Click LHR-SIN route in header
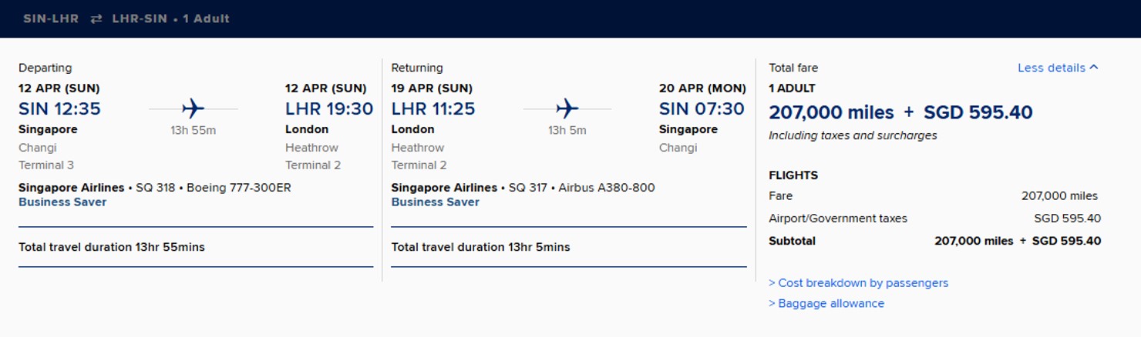The height and width of the screenshot is (337, 1141). (x=140, y=18)
